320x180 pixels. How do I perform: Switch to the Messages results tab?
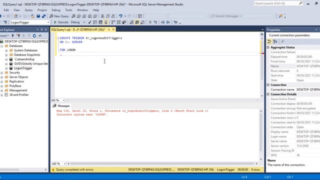[61, 106]
